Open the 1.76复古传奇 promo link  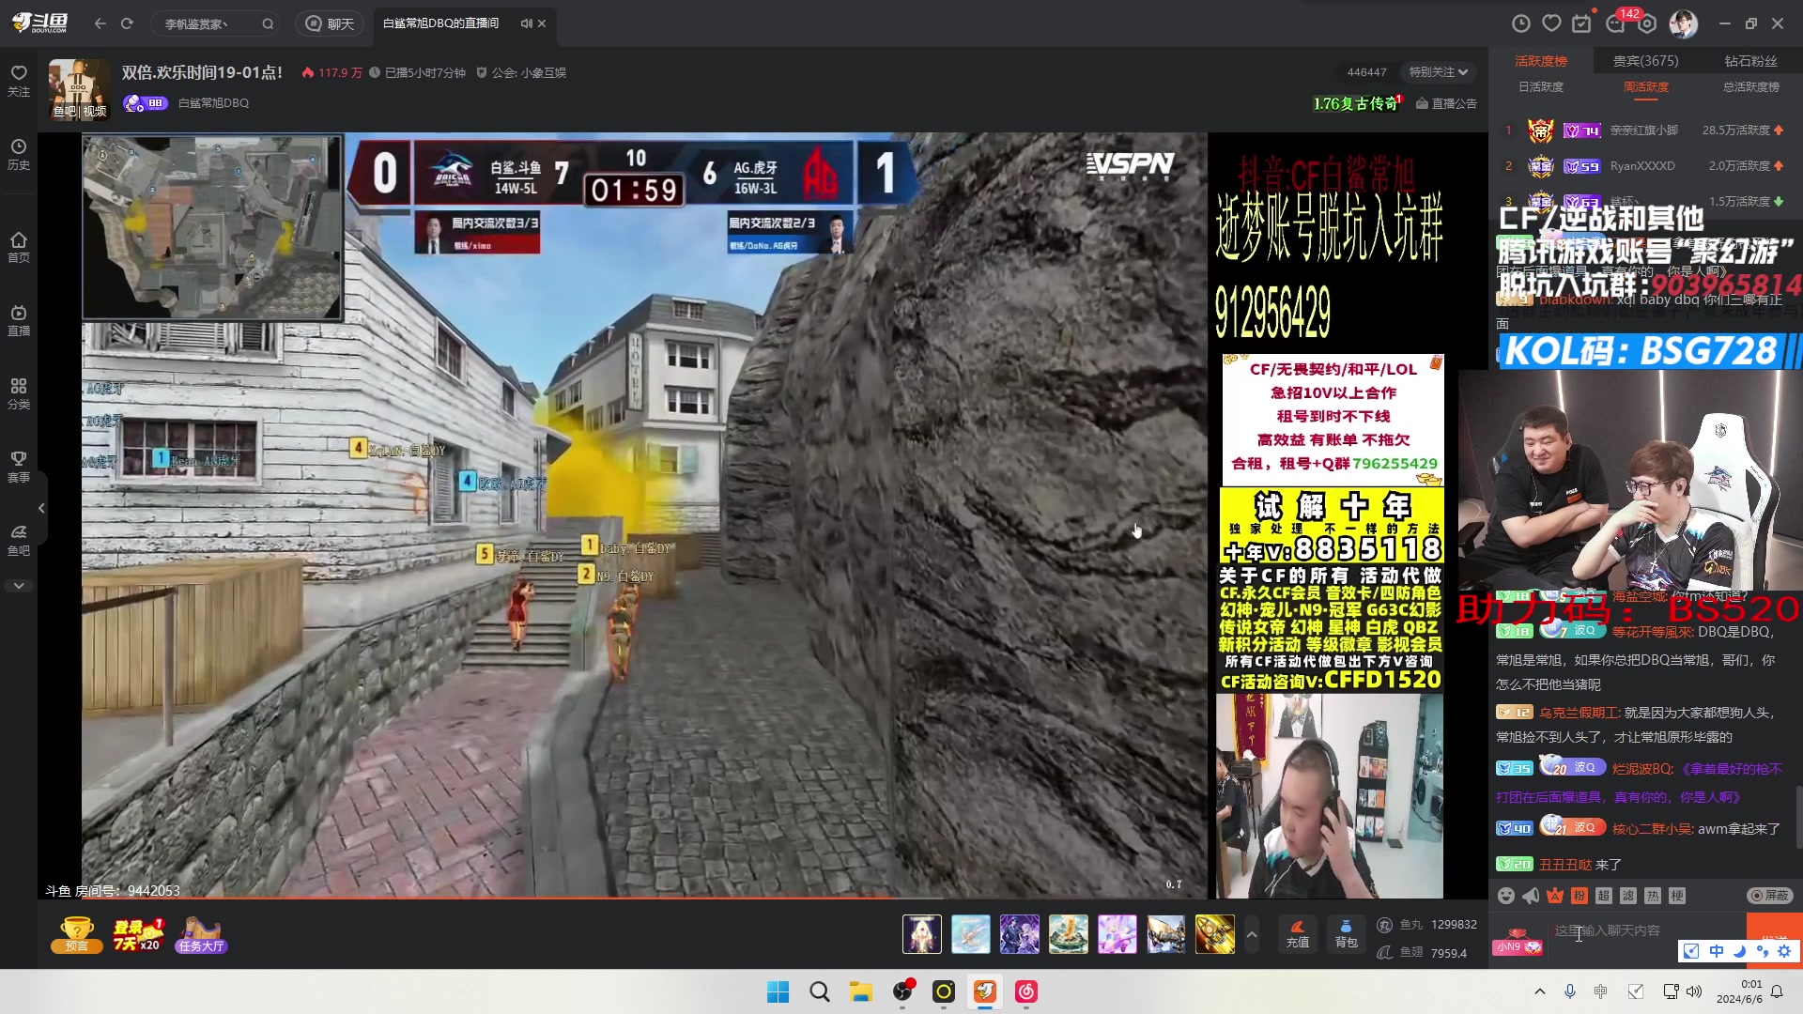tap(1357, 103)
